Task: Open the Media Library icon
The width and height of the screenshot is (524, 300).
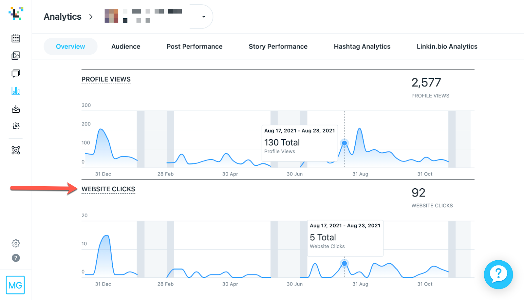Action: coord(15,56)
